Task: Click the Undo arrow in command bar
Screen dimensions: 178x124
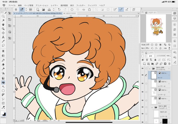Action: 59,10
